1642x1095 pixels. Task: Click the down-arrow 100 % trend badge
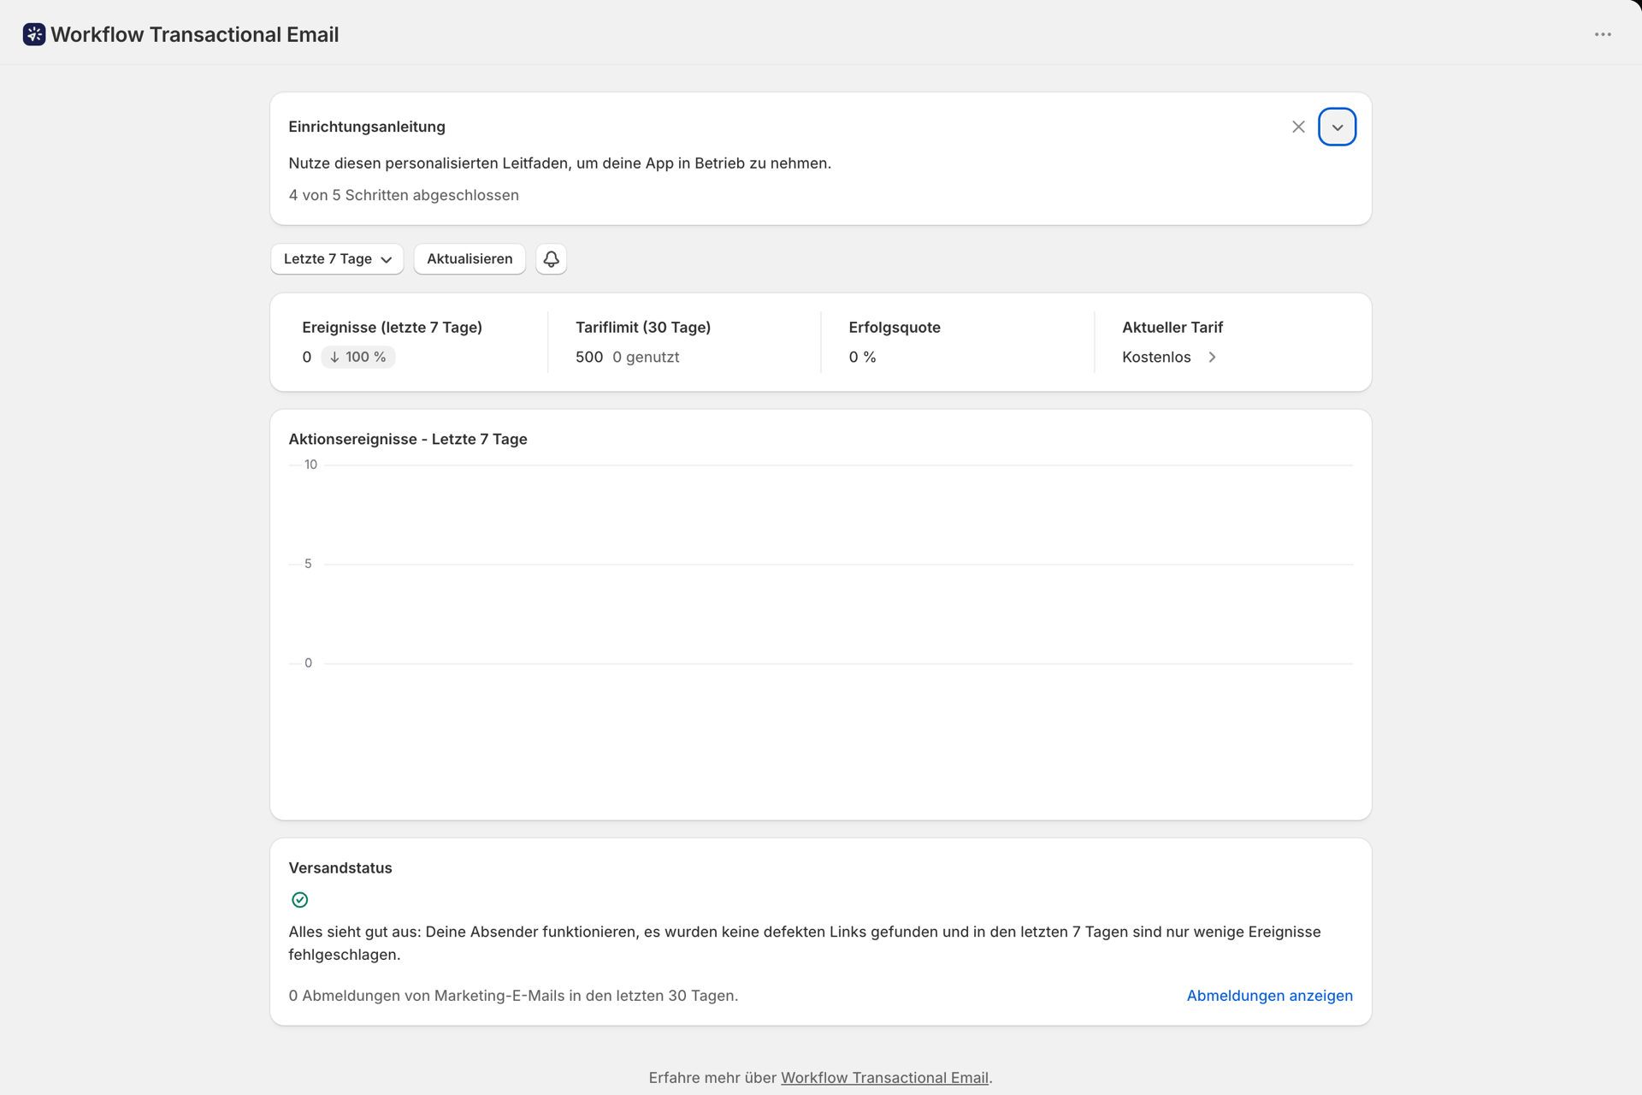click(357, 357)
